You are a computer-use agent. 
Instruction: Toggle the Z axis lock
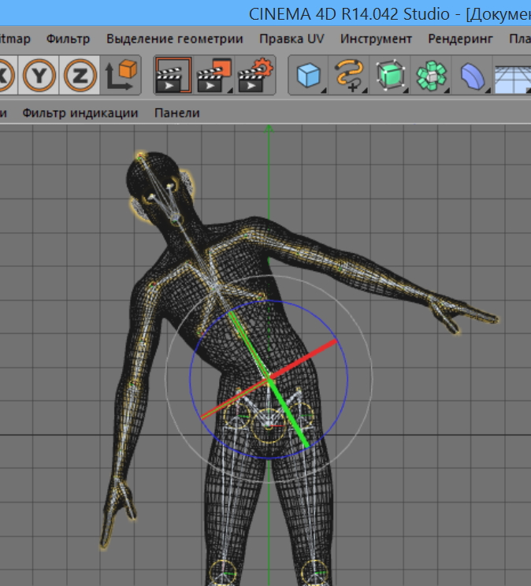point(80,76)
